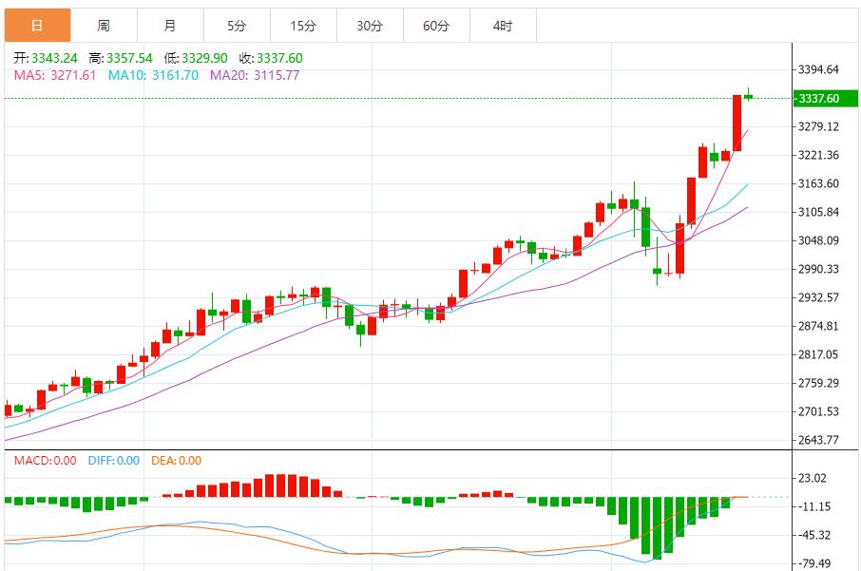Select the 15分 timeframe tab

coord(303,26)
